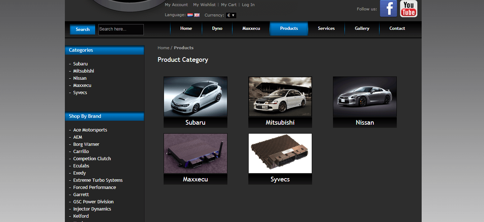Open the Dyno menu item
The height and width of the screenshot is (222, 484).
click(x=217, y=28)
